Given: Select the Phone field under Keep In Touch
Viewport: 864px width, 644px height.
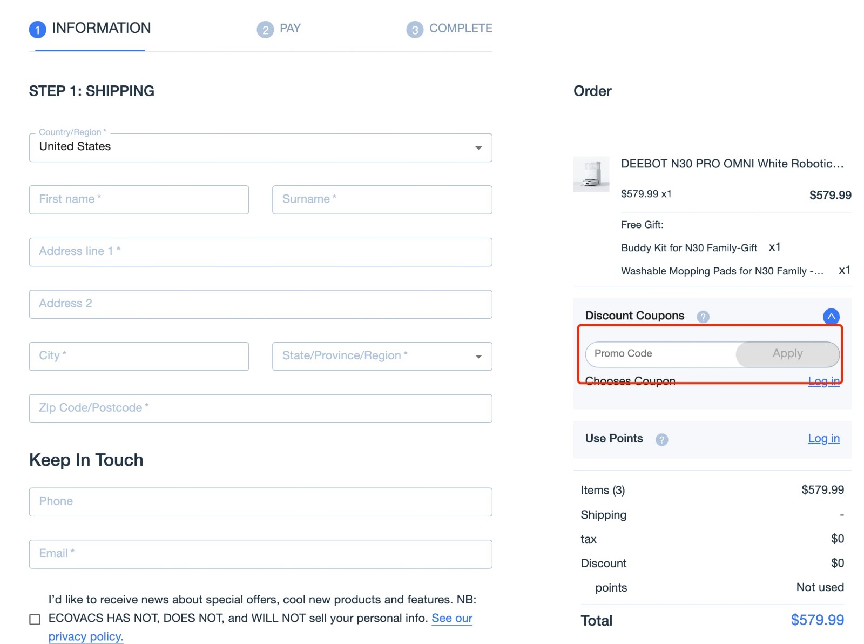Looking at the screenshot, I should 260,502.
